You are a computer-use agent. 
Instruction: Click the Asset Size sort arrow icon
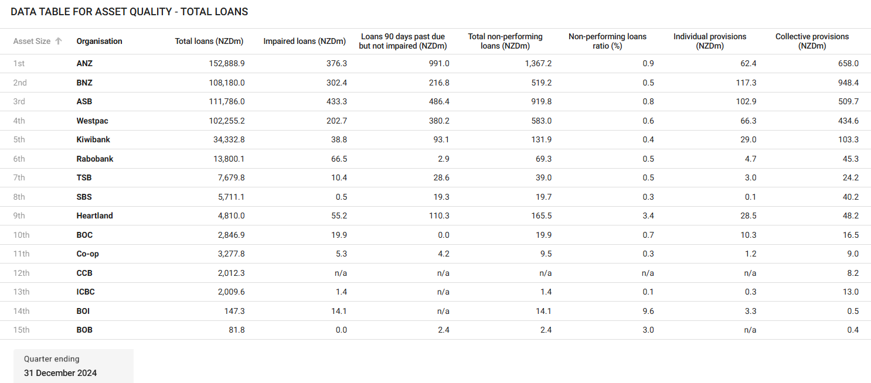(x=58, y=41)
